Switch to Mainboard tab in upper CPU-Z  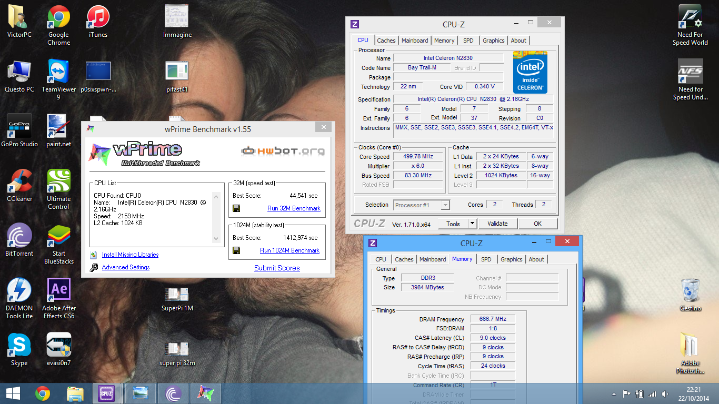click(415, 41)
